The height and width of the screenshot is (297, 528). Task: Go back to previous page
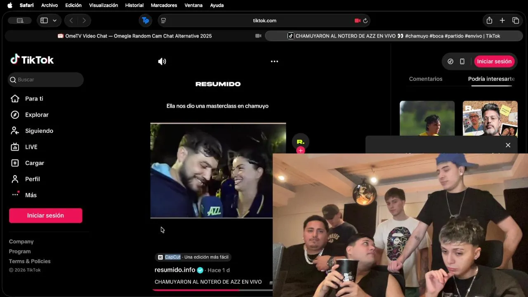[71, 21]
